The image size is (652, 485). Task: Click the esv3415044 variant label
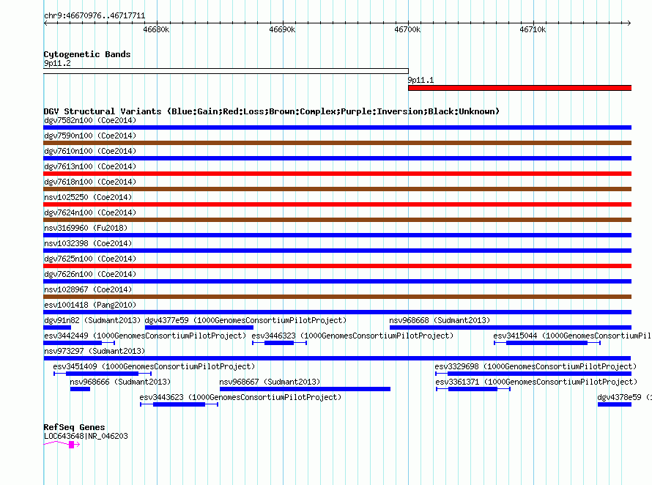572,336
